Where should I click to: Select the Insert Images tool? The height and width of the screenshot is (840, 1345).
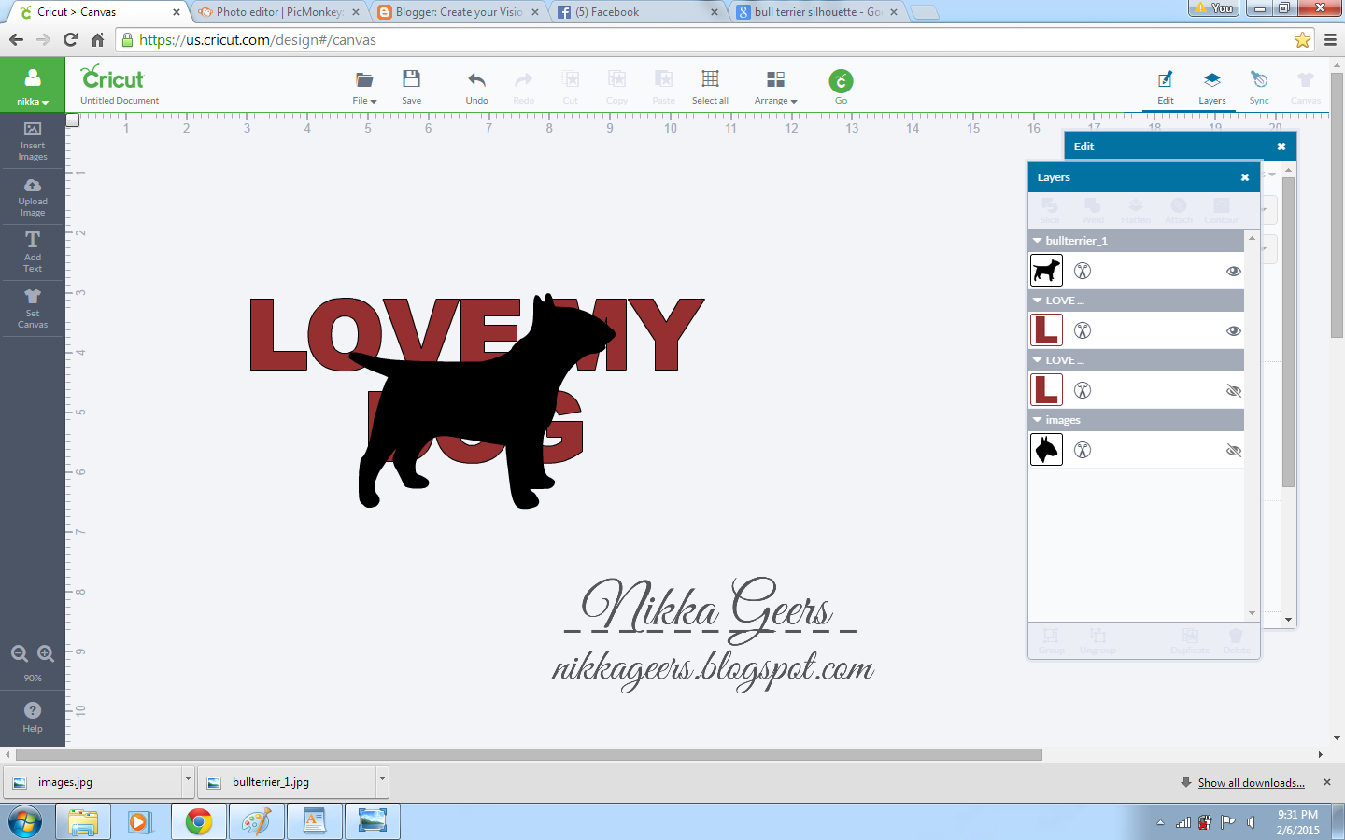click(x=33, y=142)
